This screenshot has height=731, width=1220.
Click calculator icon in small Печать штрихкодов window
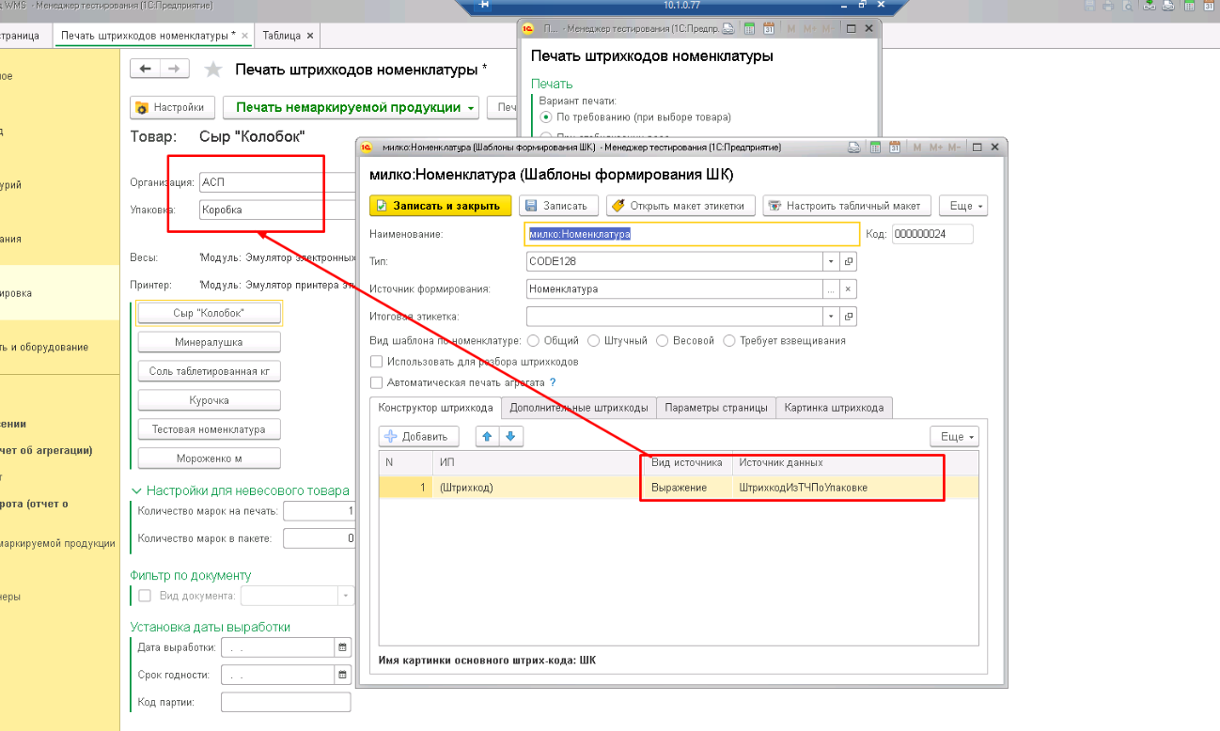point(748,28)
